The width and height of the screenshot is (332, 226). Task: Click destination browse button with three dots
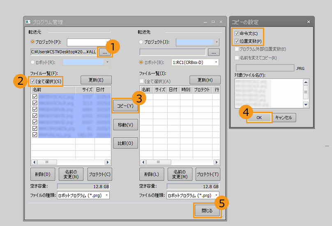point(214,52)
